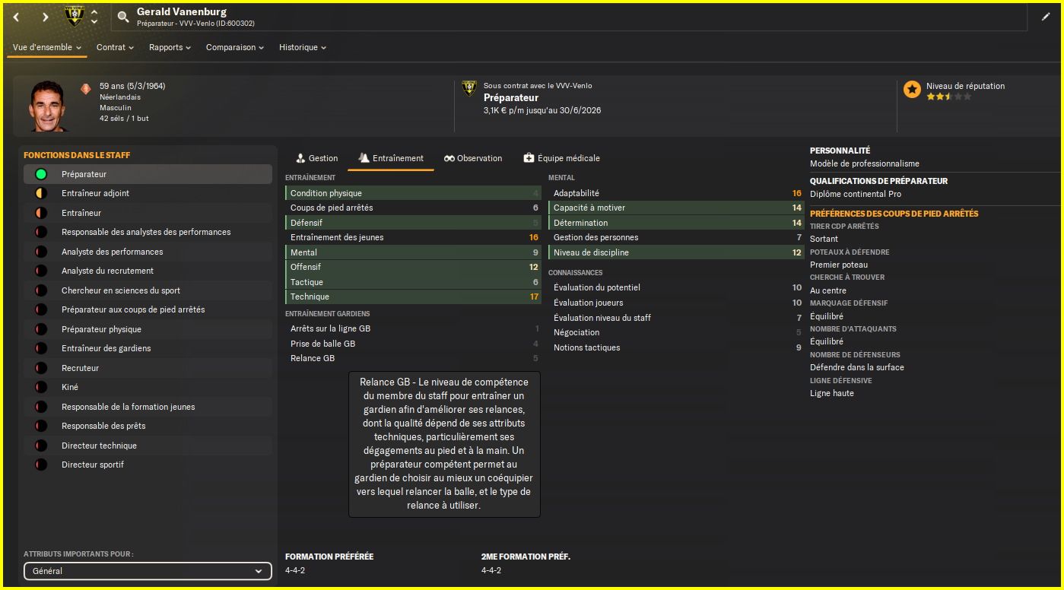Screen dimensions: 1064x590
Task: Select the Kiné role
Action: [148, 387]
